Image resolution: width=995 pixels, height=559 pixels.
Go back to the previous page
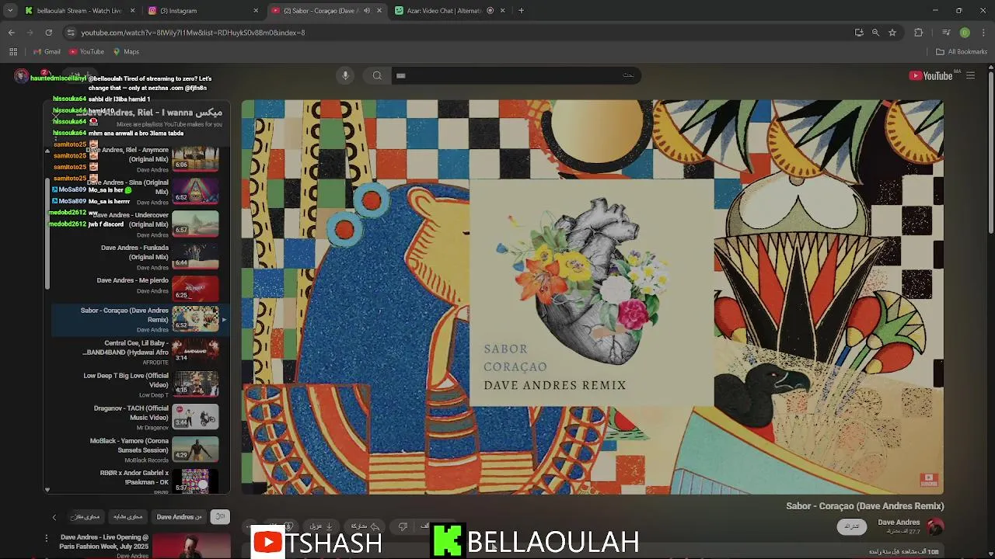12,33
